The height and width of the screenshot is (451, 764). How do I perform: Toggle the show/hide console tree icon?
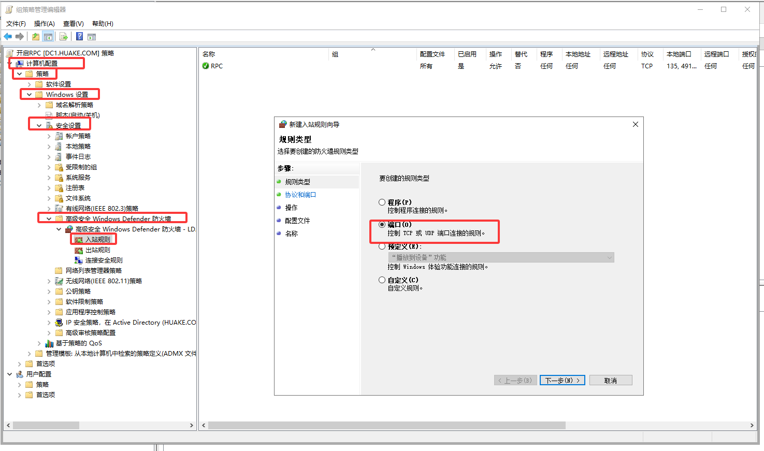pyautogui.click(x=48, y=36)
